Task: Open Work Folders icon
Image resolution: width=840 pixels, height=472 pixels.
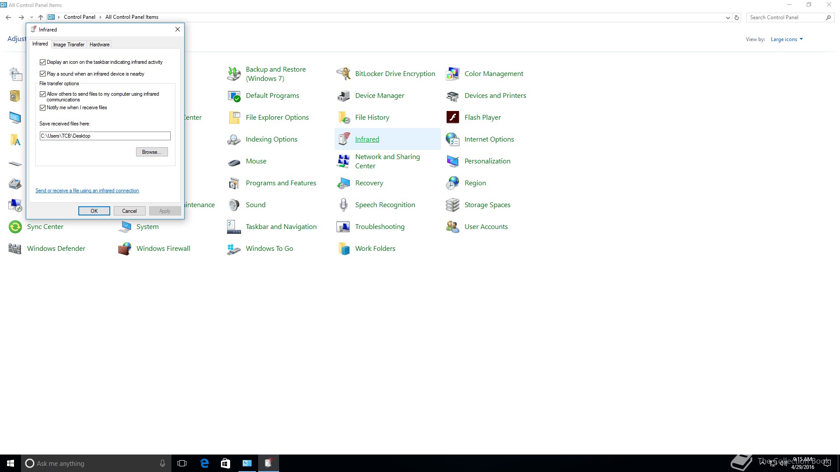Action: click(343, 249)
